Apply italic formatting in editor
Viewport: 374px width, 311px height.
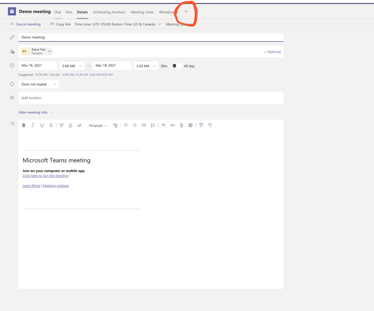click(x=33, y=125)
